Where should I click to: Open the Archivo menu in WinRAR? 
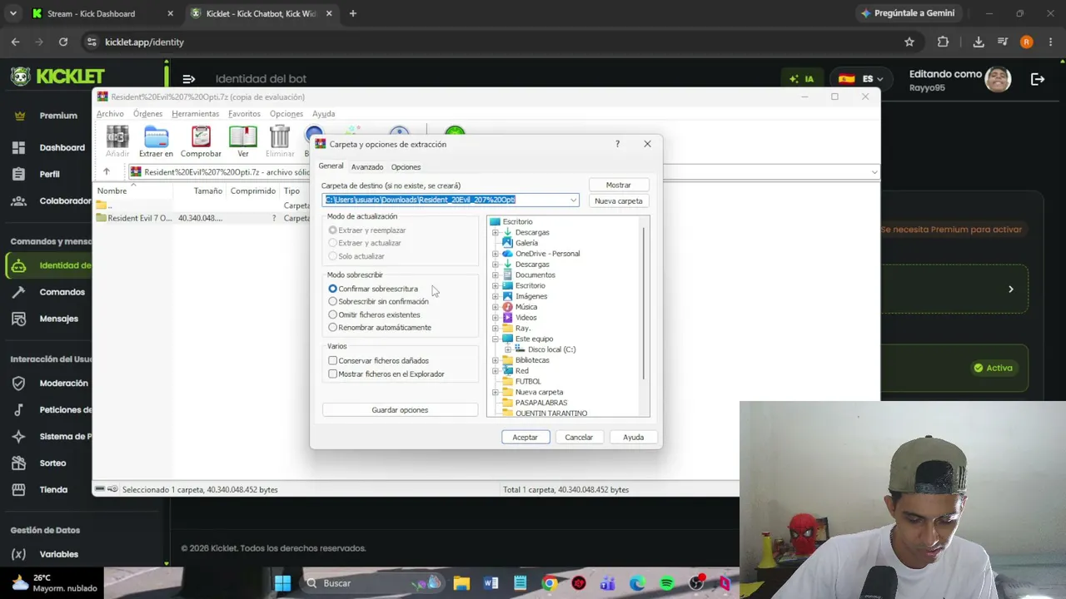110,114
